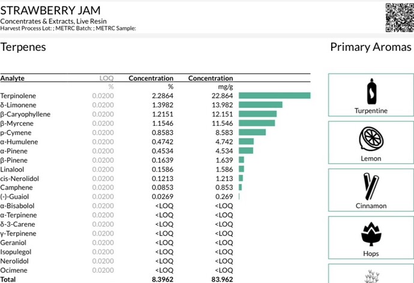Click the (-)-Guaiol analyte name
The image size is (414, 283).
point(14,197)
